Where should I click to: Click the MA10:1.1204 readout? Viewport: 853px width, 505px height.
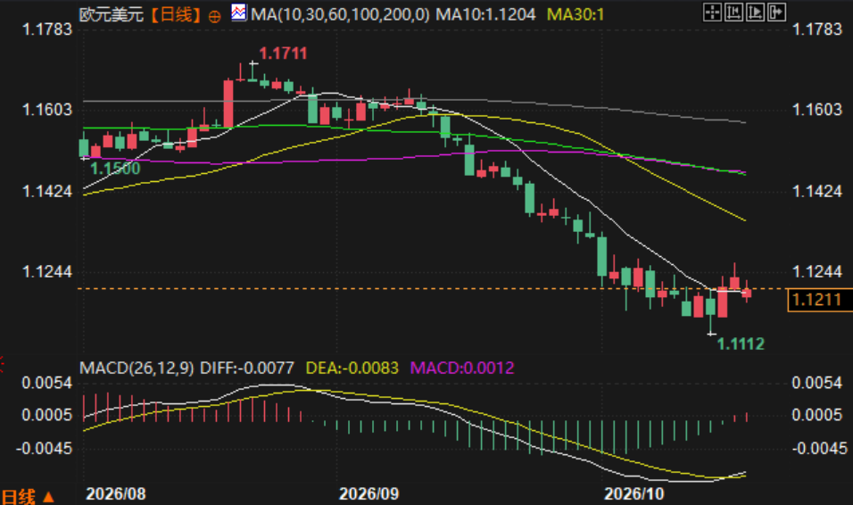[485, 14]
